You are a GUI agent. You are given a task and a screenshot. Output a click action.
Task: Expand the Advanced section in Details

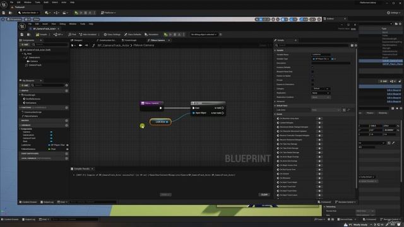click(275, 102)
